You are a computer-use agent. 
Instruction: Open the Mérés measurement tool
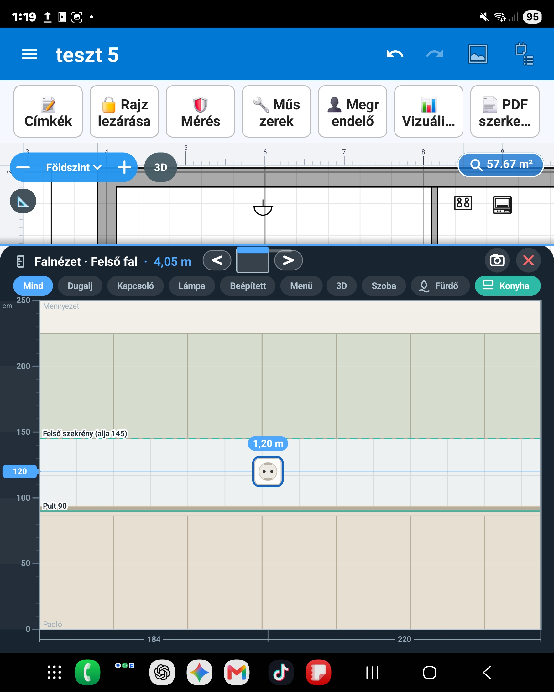click(200, 111)
